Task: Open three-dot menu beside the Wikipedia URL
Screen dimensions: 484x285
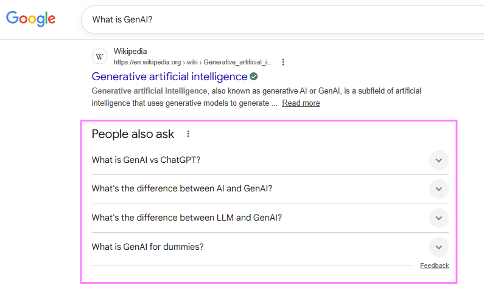Action: 283,62
